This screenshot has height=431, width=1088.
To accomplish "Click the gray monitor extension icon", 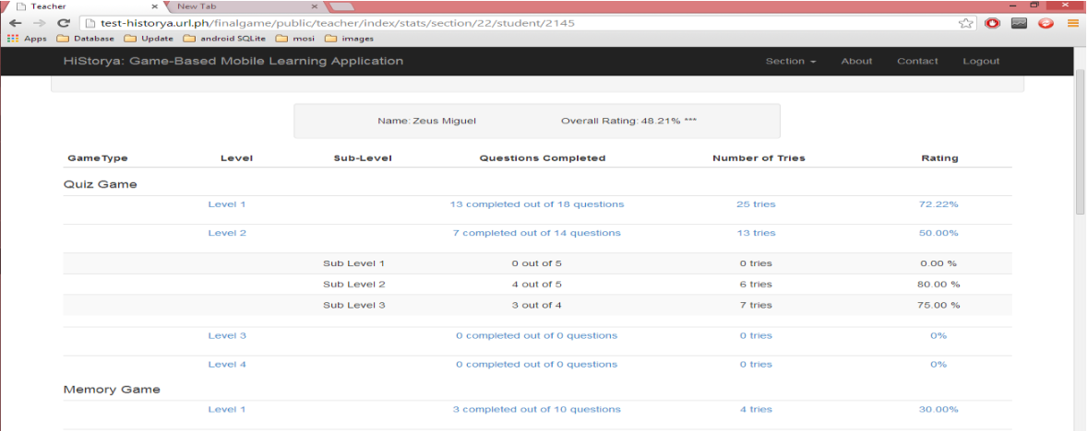I will pyautogui.click(x=1020, y=23).
